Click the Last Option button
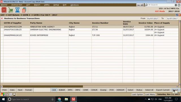 [x=137, y=94]
